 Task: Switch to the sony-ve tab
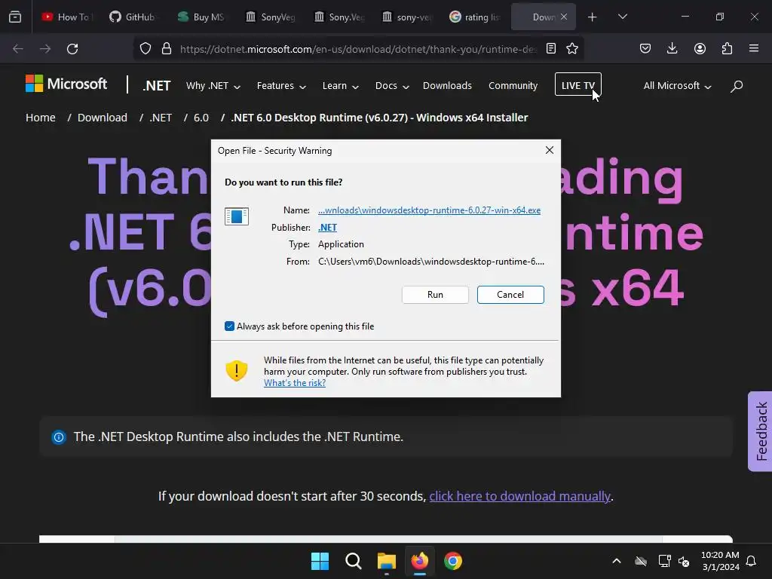pyautogui.click(x=408, y=17)
